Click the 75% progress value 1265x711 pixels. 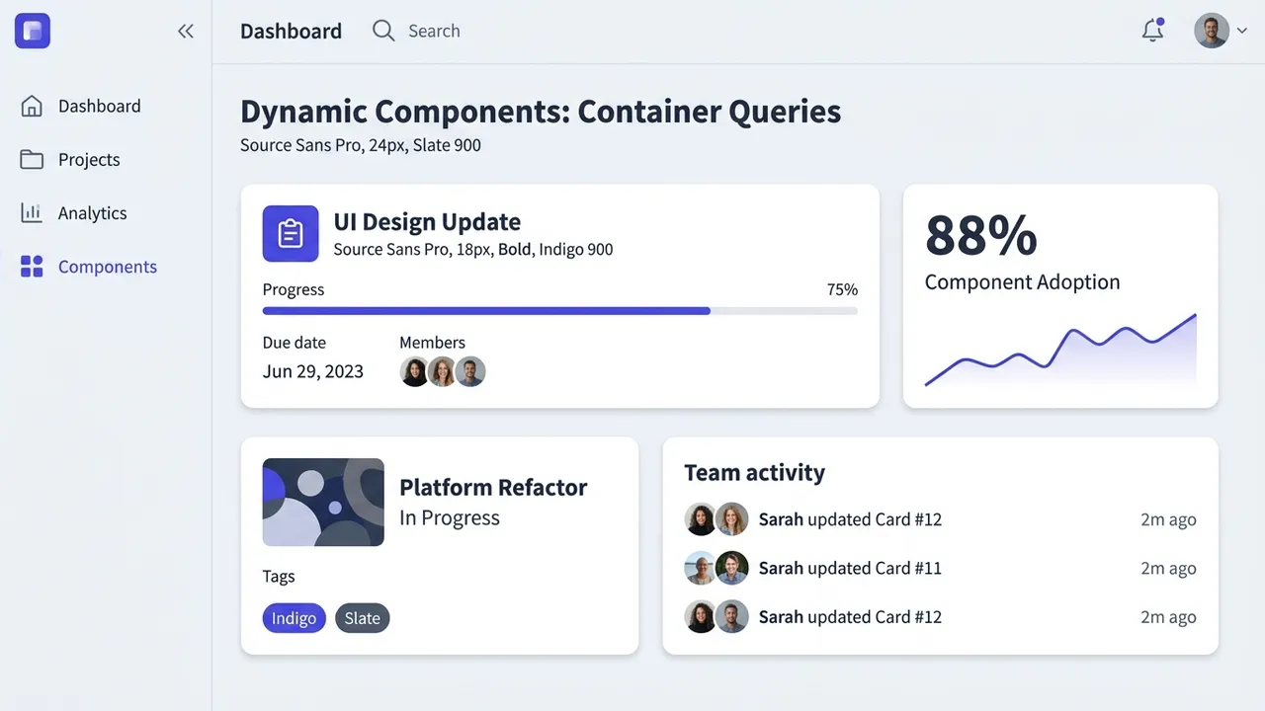842,289
